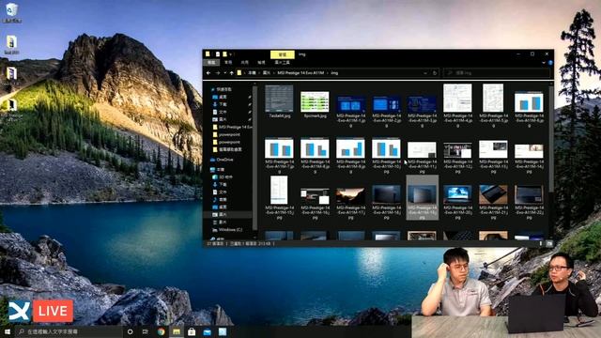Go up one folder level with the up arrow
601x338 pixels.
coord(232,73)
